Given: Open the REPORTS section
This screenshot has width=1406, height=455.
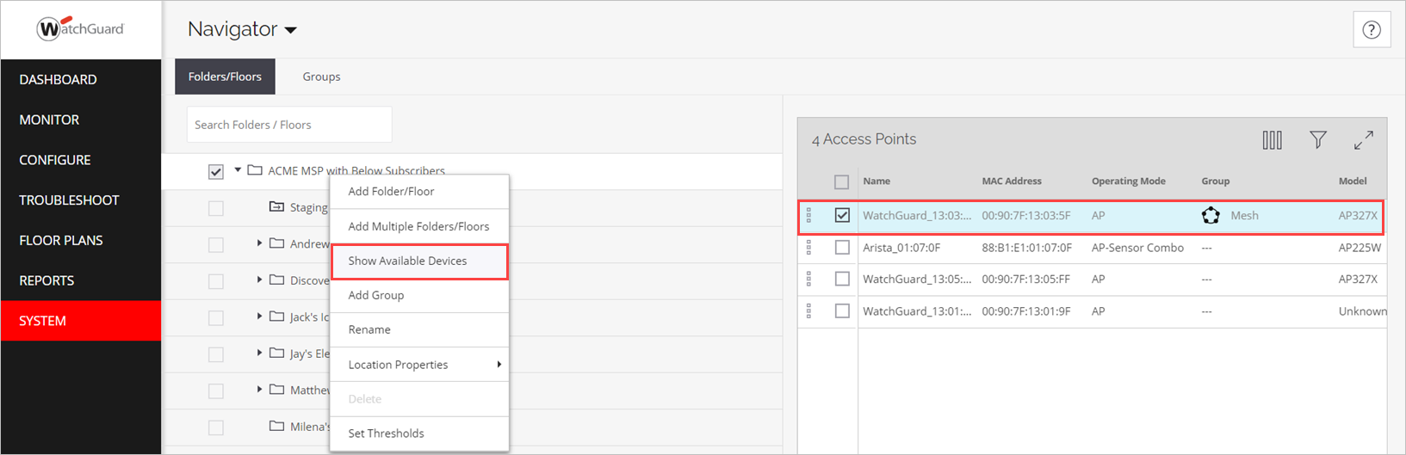Looking at the screenshot, I should (81, 280).
